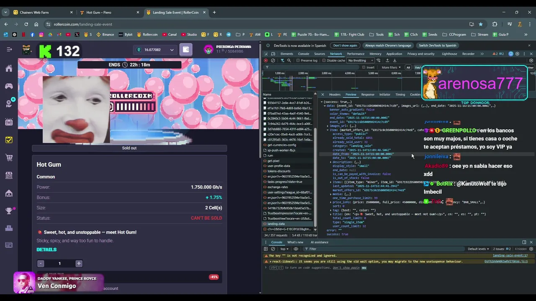Click the console sidebar toggle icon

click(266, 249)
